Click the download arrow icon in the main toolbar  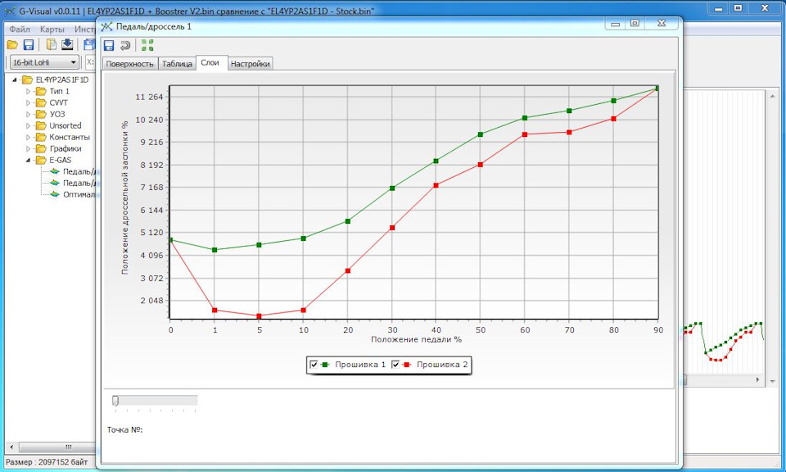67,44
